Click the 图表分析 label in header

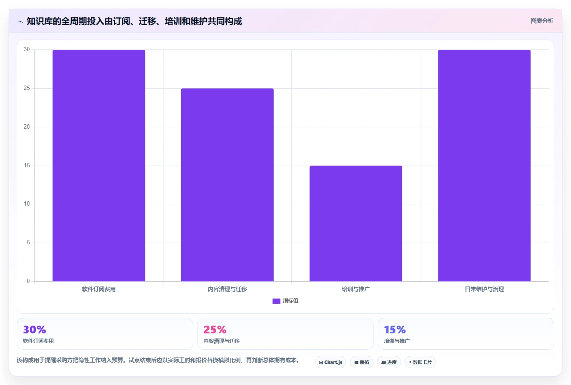pos(542,21)
